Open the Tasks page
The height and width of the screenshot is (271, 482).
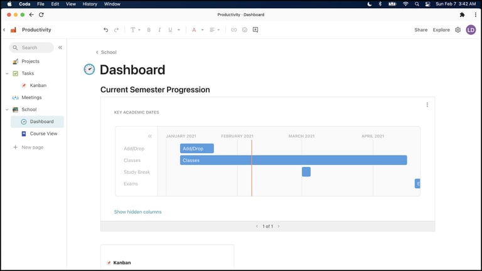point(28,73)
